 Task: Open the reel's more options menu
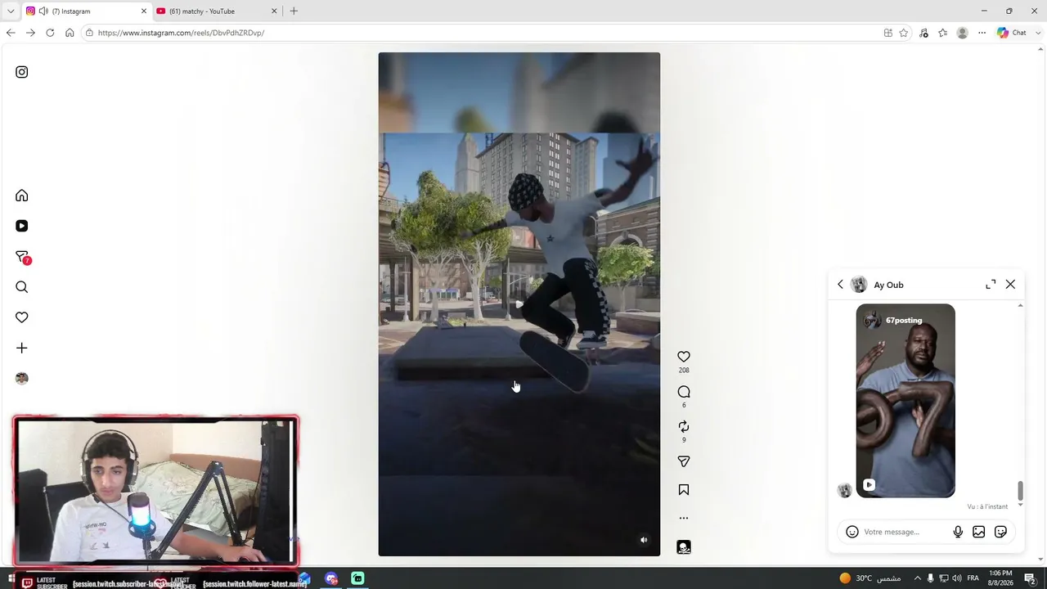point(684,518)
